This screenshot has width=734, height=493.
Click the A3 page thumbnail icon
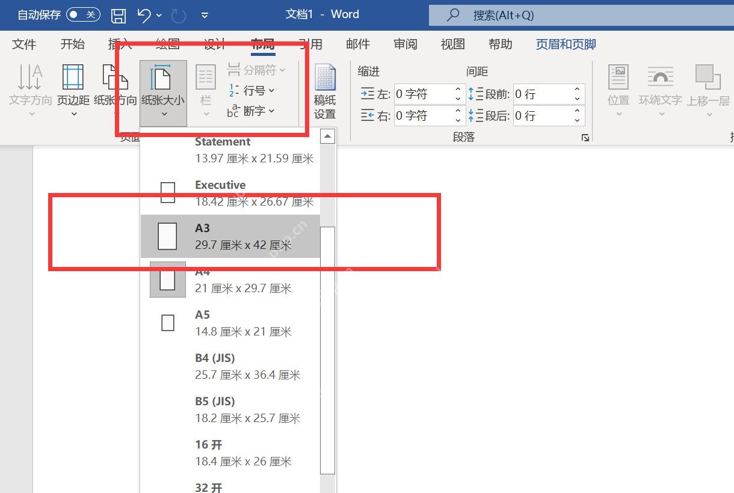[167, 236]
